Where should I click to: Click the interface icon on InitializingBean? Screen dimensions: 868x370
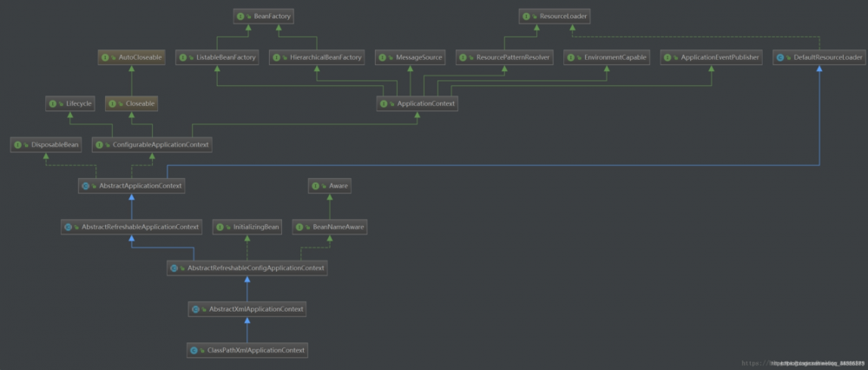click(220, 227)
